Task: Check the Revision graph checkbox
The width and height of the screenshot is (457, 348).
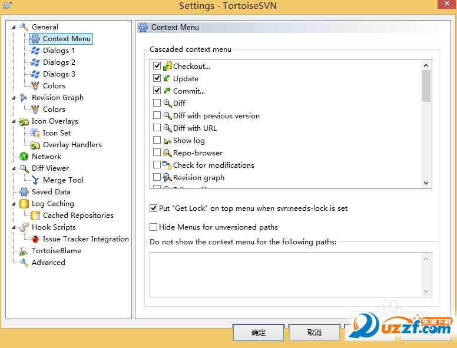Action: coord(157,177)
